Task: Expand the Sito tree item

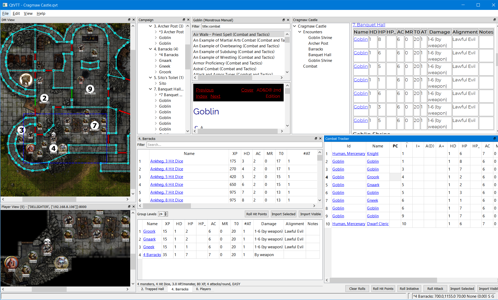Action: [156, 83]
